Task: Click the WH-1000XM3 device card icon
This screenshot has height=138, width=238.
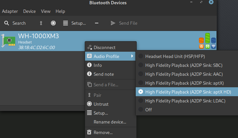Action: (x=8, y=41)
